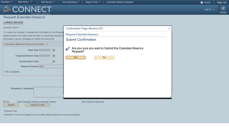229x128 pixels.
Task: Click the FMLA Eligibility link
Action: pyautogui.click(x=12, y=72)
